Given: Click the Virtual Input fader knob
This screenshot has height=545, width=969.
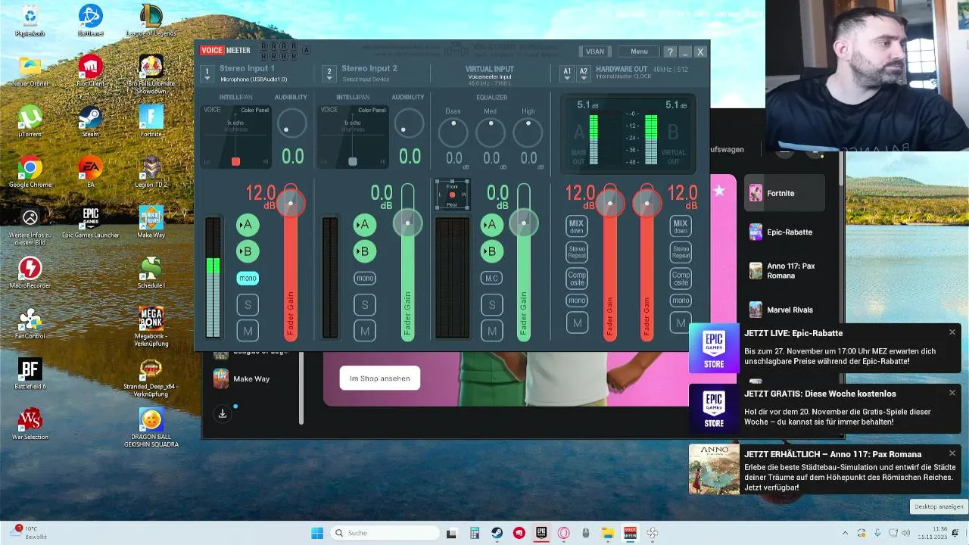Looking at the screenshot, I should tap(523, 223).
